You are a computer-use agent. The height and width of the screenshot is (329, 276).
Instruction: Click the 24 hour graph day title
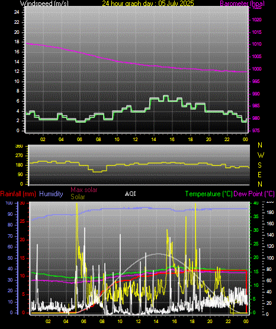click(x=148, y=3)
